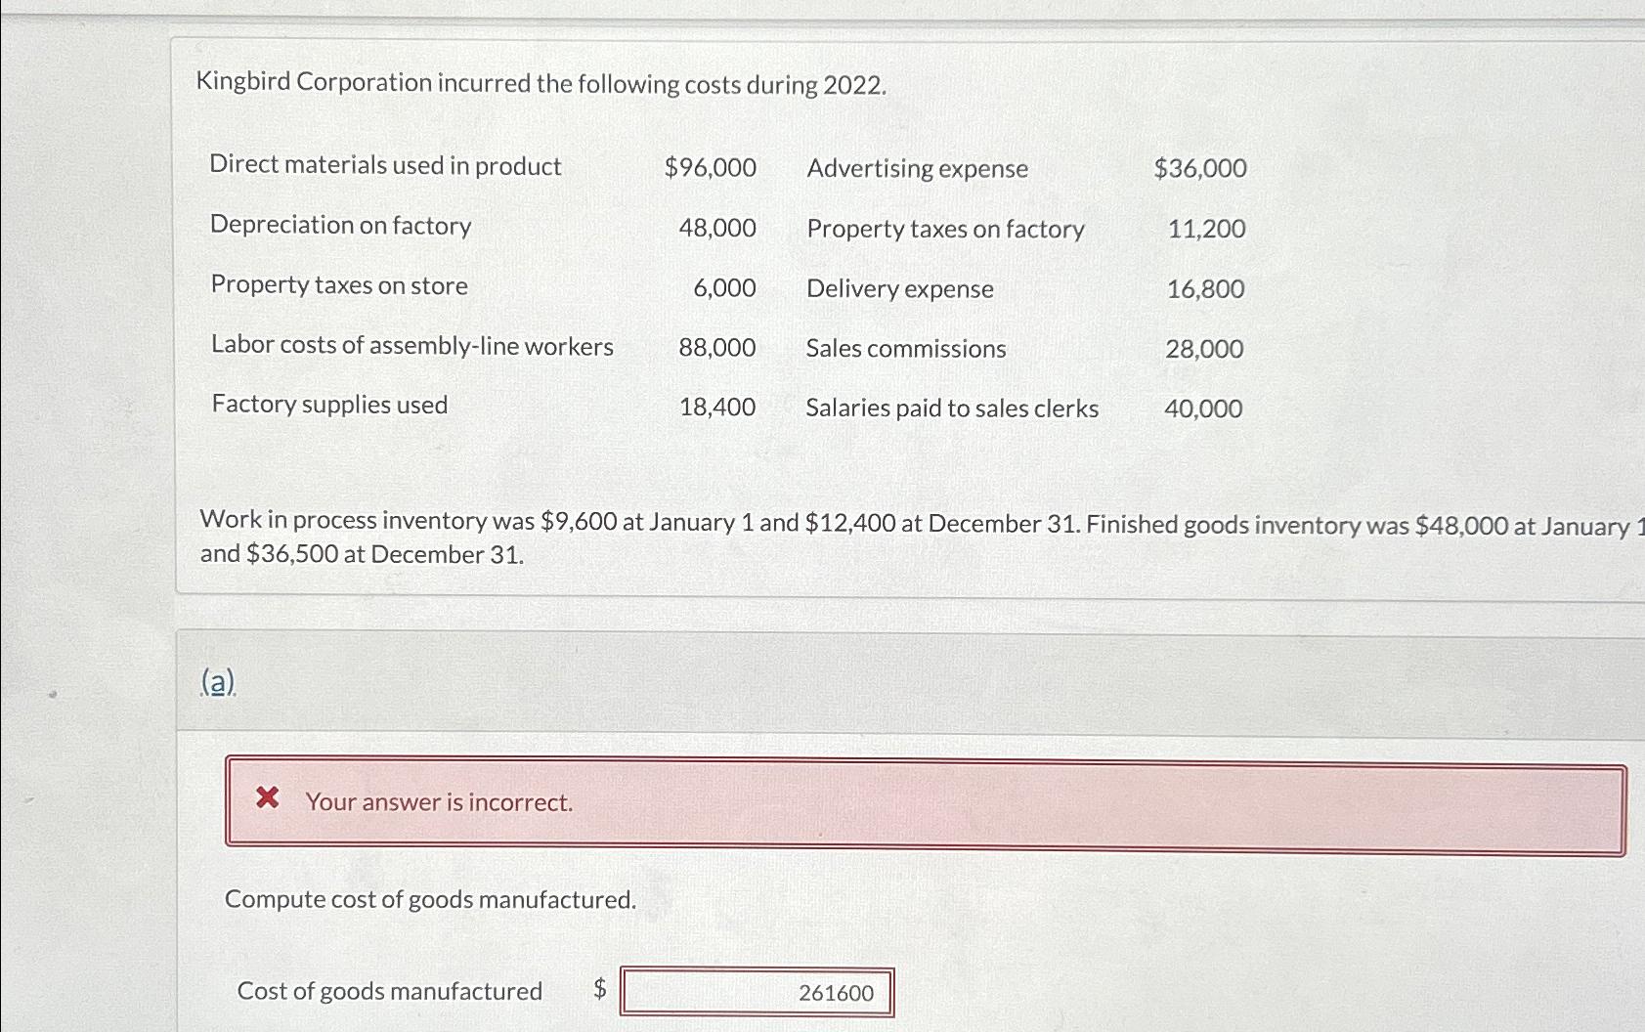The image size is (1645, 1032).
Task: Select the Depreciation on factory amount 48,000
Action: coord(714,227)
